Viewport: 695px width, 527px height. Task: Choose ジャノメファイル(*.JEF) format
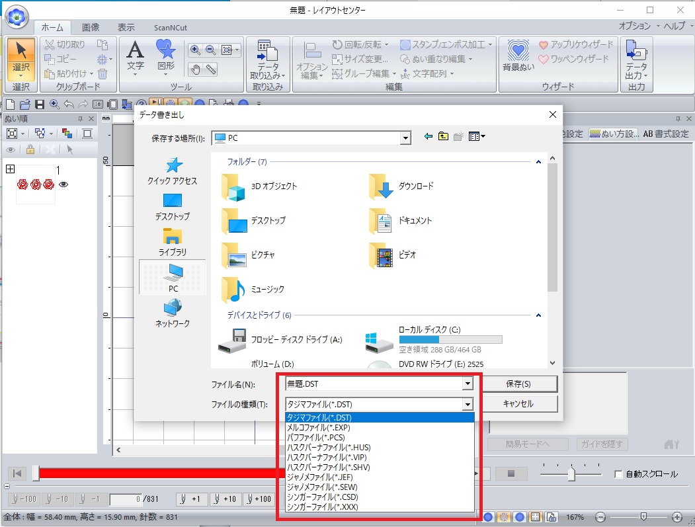click(x=380, y=477)
